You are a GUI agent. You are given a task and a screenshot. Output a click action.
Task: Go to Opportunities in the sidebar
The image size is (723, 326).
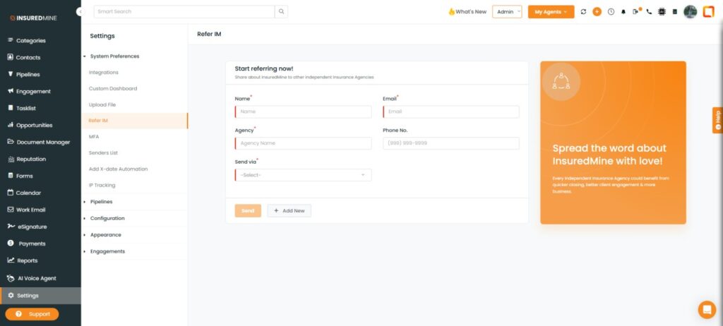tap(34, 125)
